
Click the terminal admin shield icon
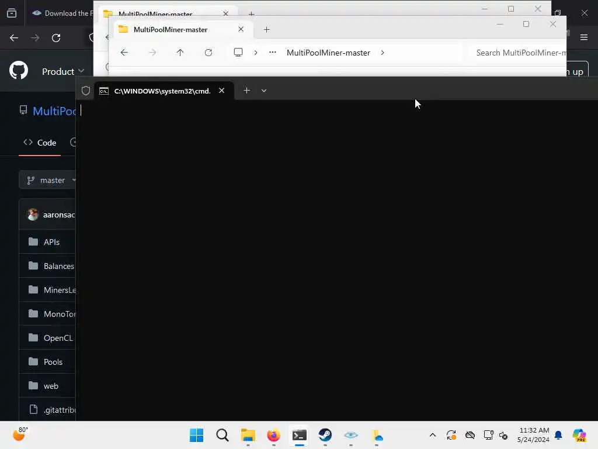click(x=86, y=91)
